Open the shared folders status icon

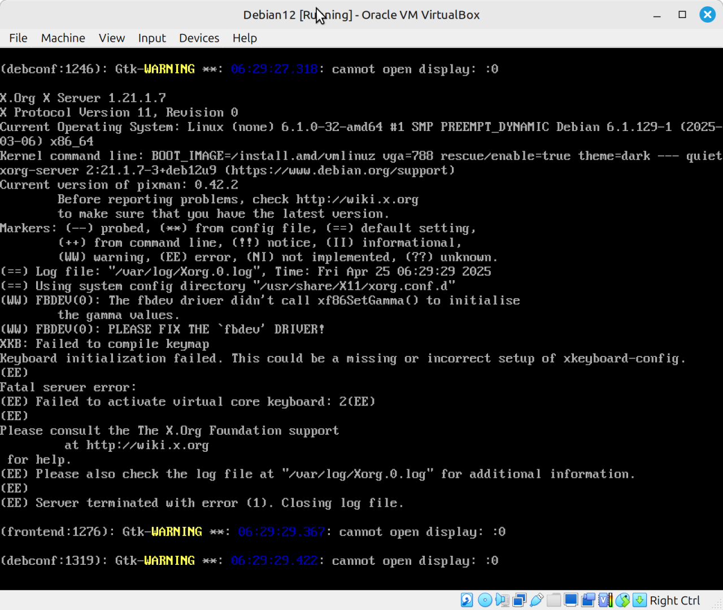pos(554,600)
